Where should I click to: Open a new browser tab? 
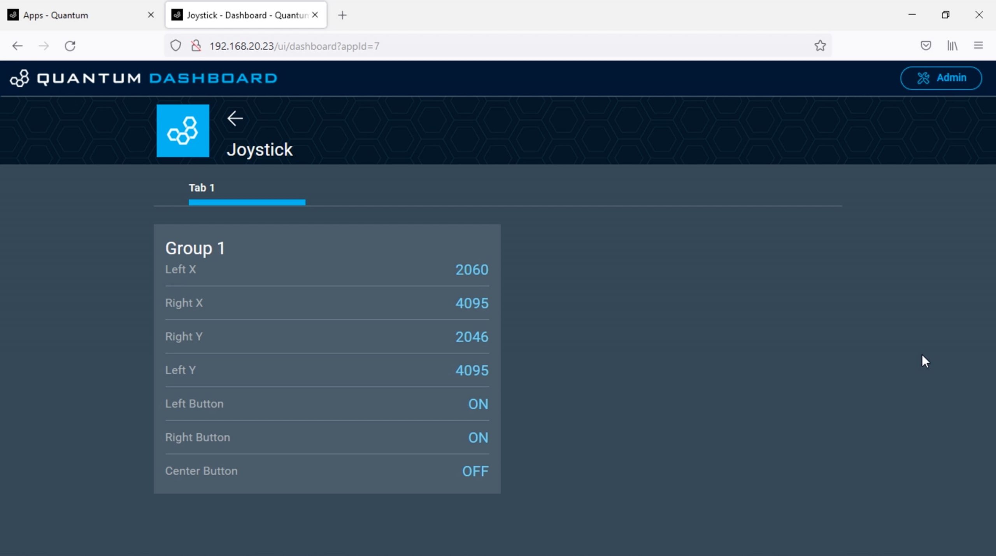pyautogui.click(x=342, y=15)
